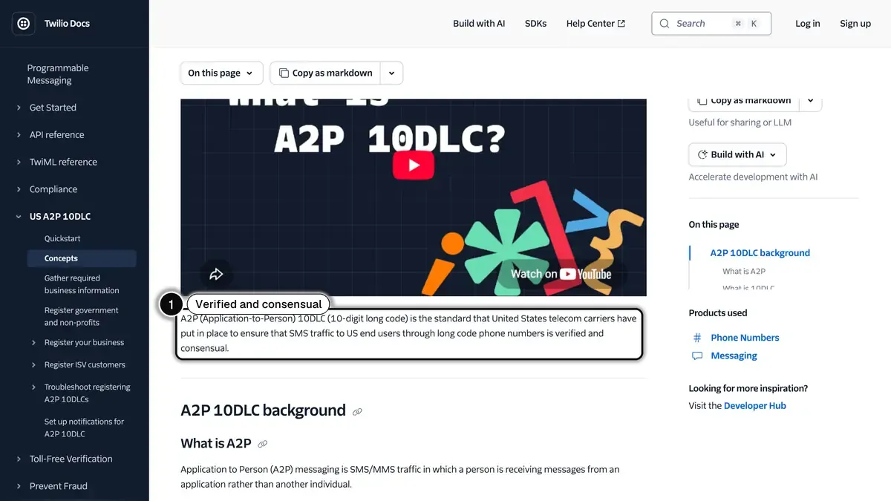Click the Sign up link
The height and width of the screenshot is (501, 891).
pyautogui.click(x=855, y=24)
